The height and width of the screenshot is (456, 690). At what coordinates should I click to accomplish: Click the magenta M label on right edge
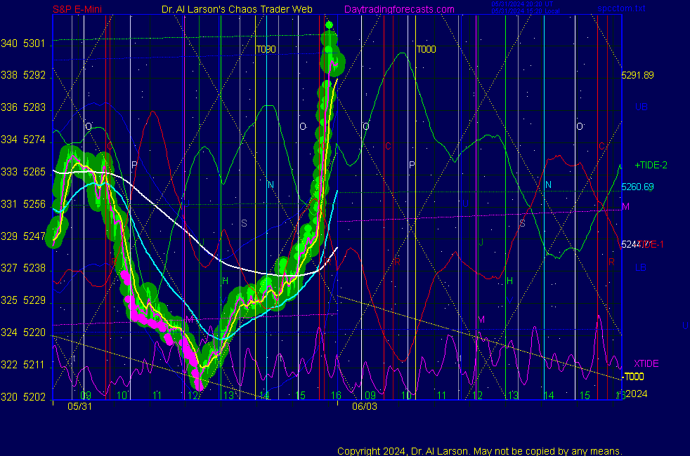[625, 206]
